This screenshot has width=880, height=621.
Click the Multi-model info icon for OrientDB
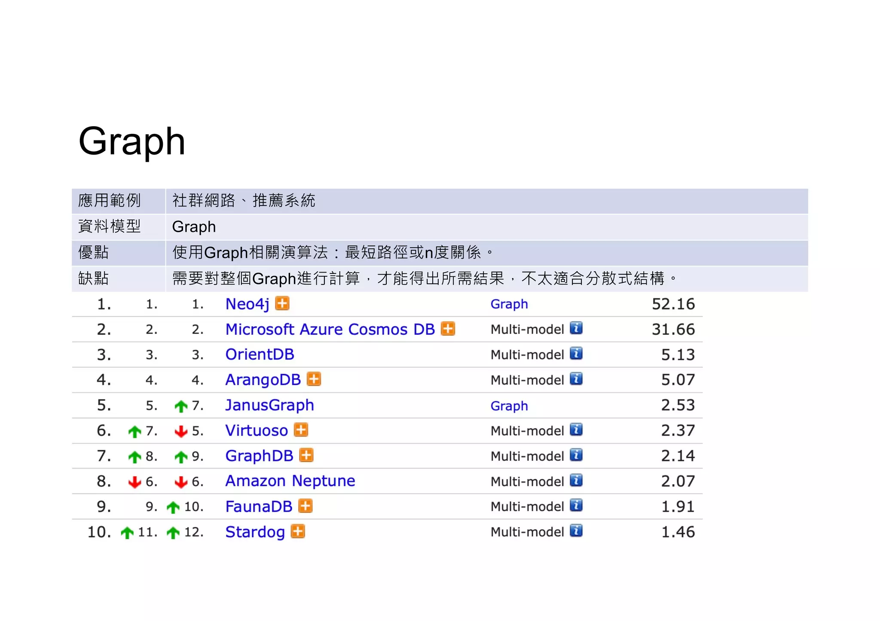576,354
